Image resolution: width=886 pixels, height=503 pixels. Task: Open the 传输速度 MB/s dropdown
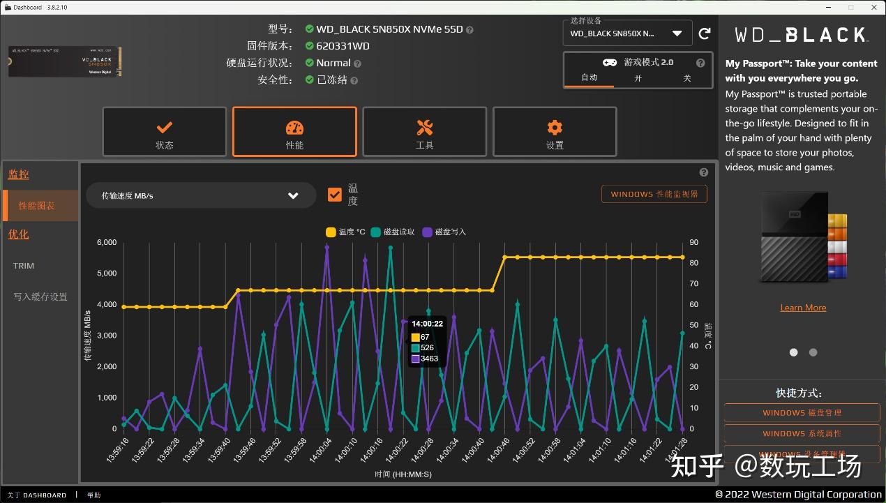[x=201, y=195]
